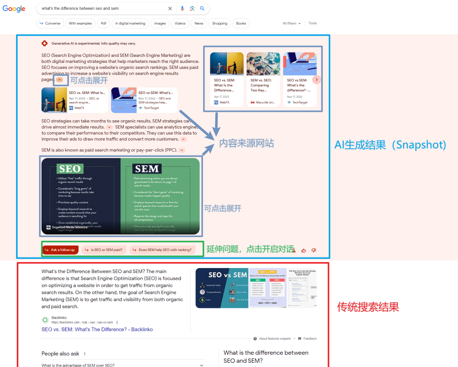458x367 pixels.
Task: Click TechTarget logo in carousel card
Action: coord(289,102)
